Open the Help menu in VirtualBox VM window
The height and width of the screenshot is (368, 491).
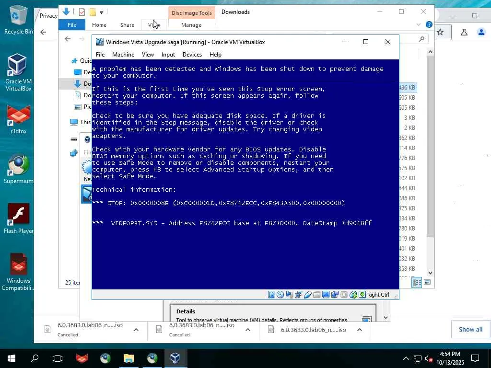tap(215, 55)
